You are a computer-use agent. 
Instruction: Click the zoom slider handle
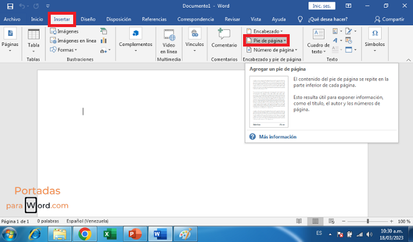point(368,221)
